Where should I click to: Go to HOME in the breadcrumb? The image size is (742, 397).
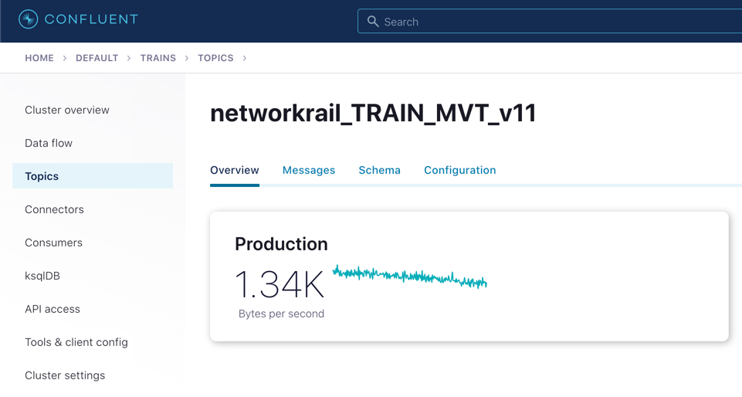pyautogui.click(x=39, y=58)
